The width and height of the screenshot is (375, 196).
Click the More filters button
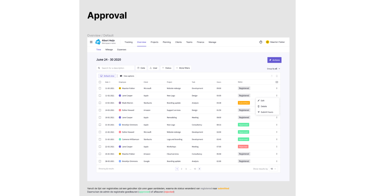[182, 68]
